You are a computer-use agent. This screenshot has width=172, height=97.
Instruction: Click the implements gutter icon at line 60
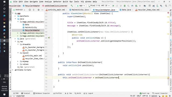pos(49,38)
